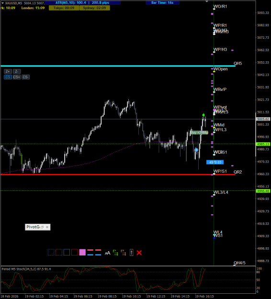Toggle the highlighted CS button
The image size is (271, 299).
tap(8, 77)
